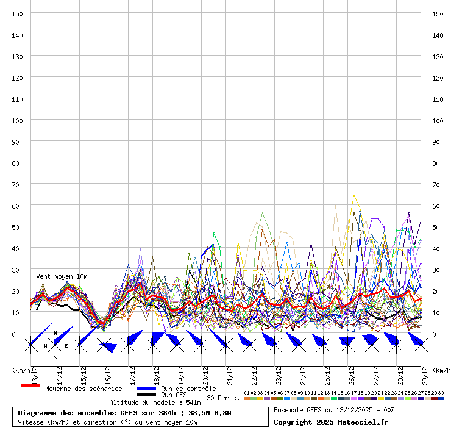Click the Vent moyen 10m chart label
Viewport: 451px width, 427px height.
[x=62, y=276]
